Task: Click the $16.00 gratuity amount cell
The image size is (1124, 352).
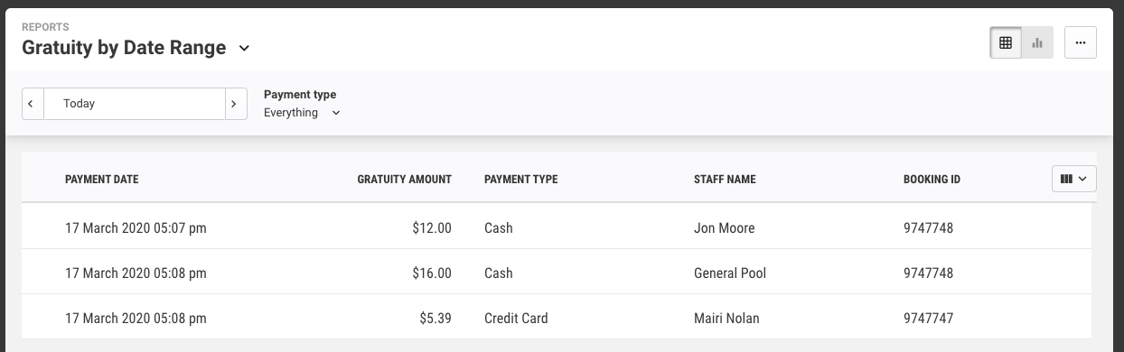Action: tap(432, 273)
